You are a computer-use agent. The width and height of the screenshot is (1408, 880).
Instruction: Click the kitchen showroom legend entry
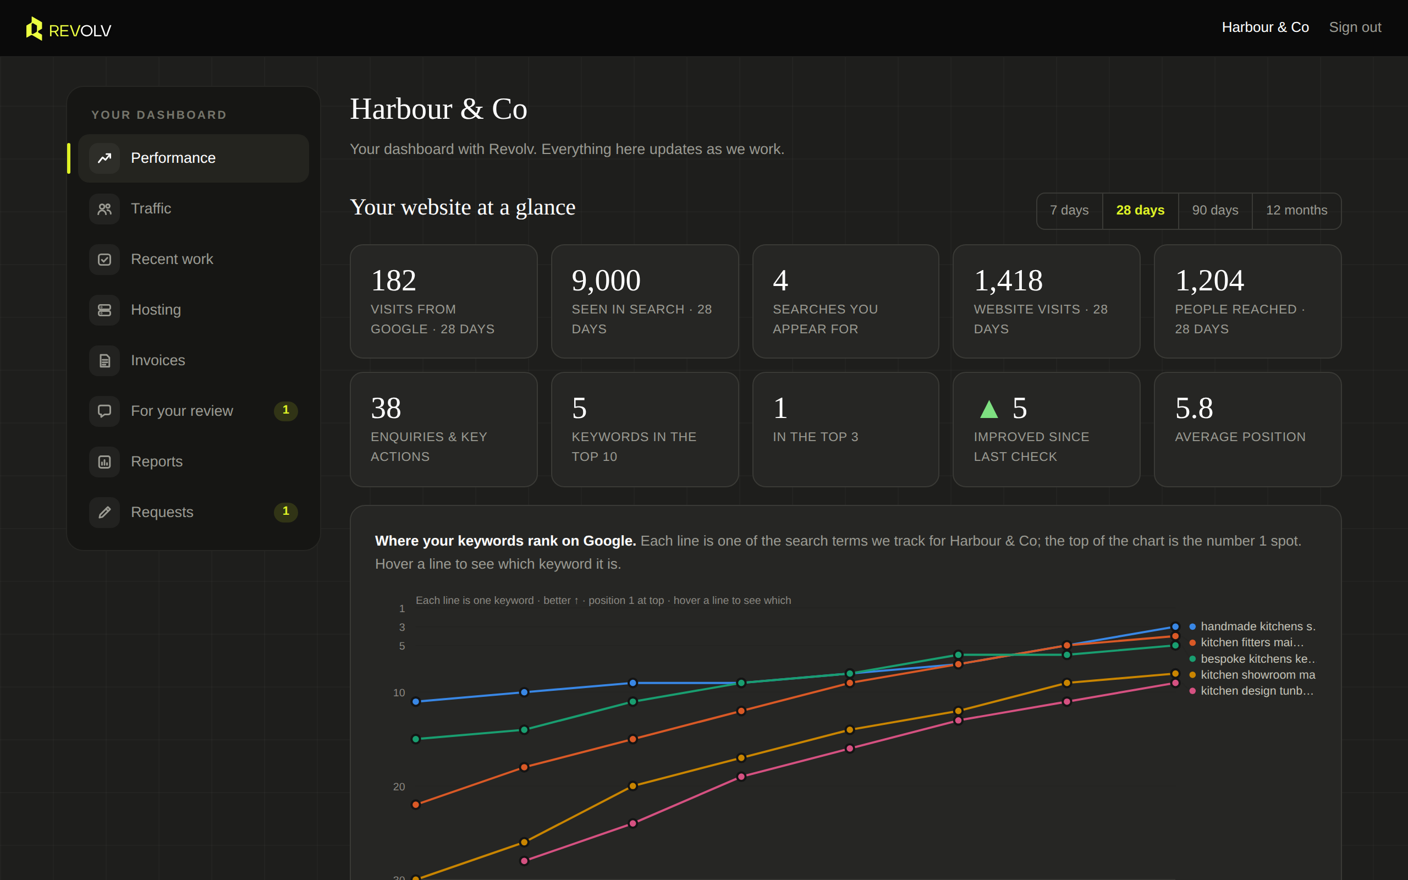[1251, 675]
